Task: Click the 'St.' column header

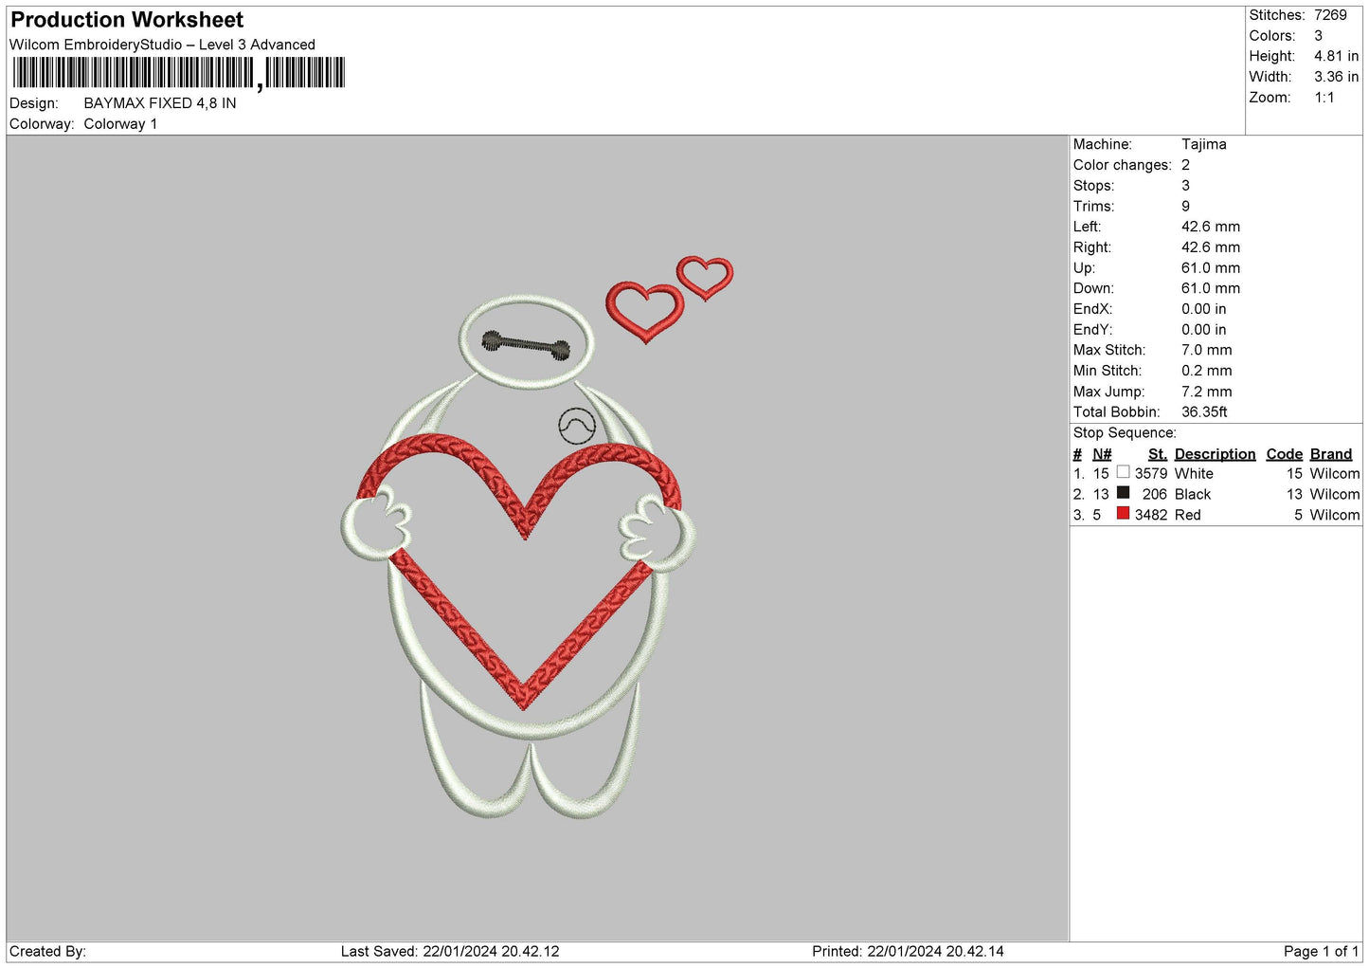Action: [x=1158, y=454]
